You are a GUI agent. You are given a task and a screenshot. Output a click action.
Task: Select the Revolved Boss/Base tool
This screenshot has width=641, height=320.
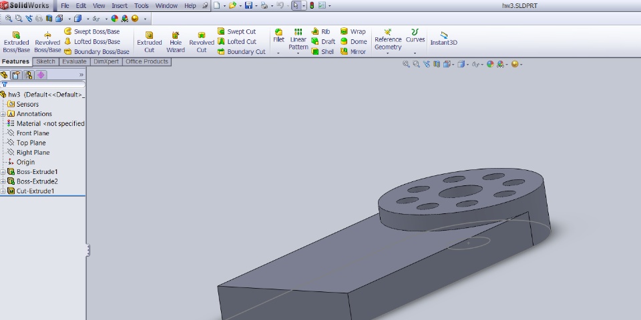point(47,42)
